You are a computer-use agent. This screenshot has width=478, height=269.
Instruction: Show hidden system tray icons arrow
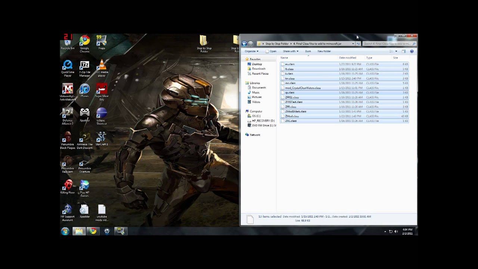pos(385,232)
